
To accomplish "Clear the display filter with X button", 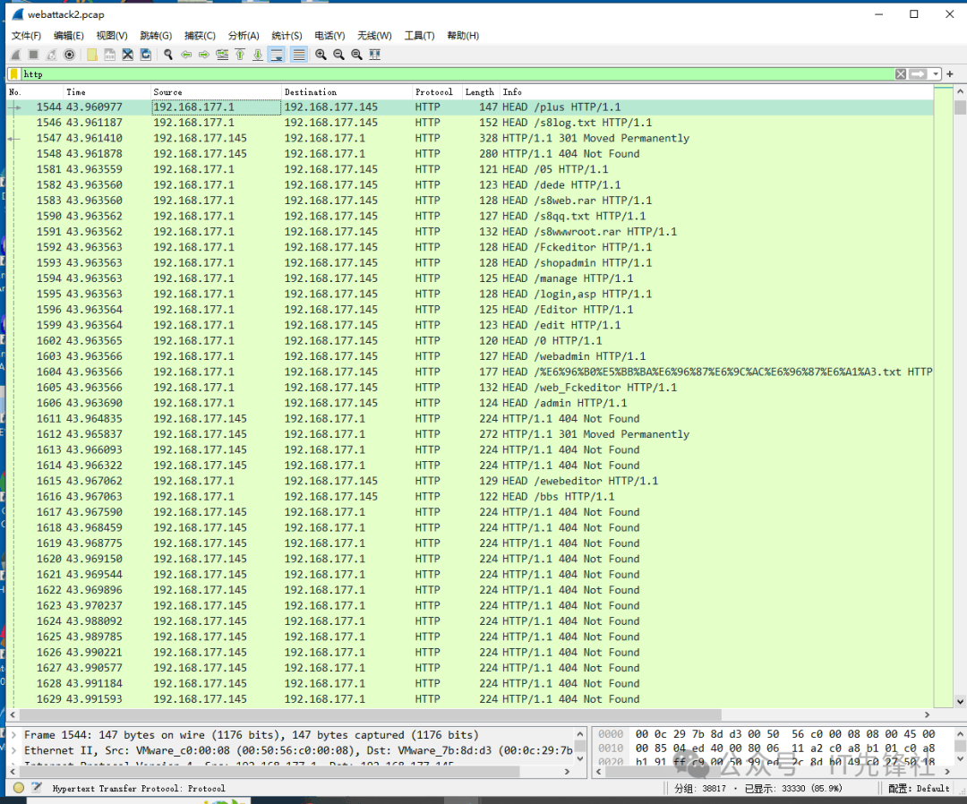I will (x=901, y=74).
